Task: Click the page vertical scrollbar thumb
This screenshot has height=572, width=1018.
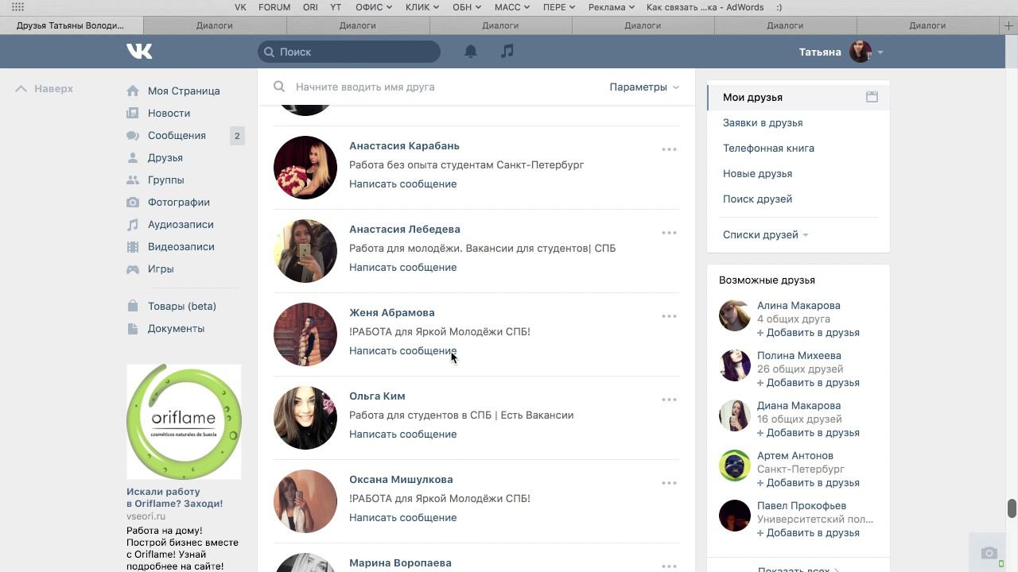Action: point(1012,508)
